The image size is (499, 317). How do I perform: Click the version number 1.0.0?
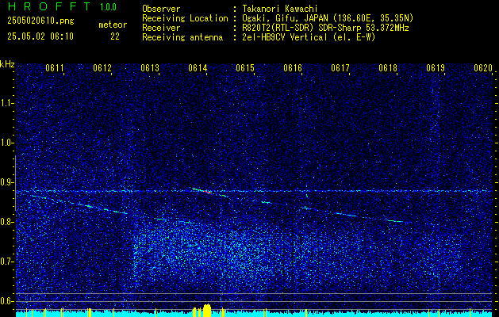click(108, 7)
